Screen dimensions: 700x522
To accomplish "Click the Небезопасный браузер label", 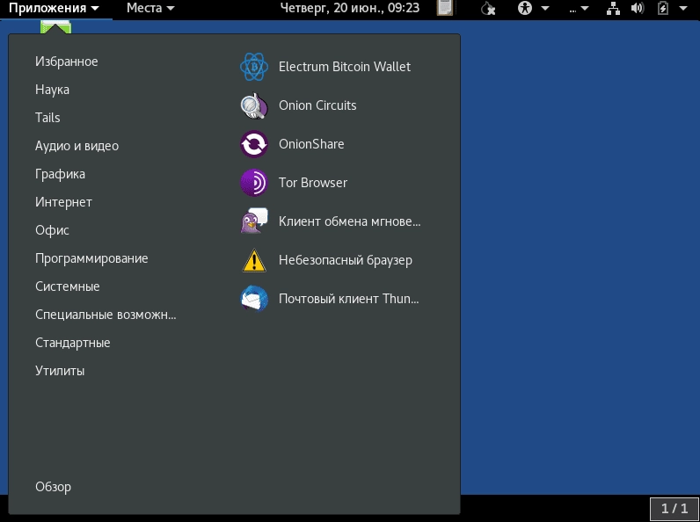I will (x=345, y=260).
